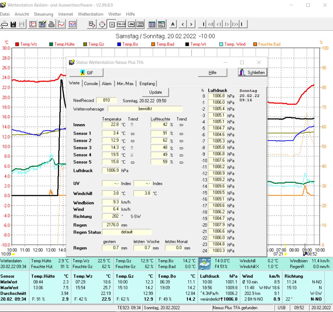Viewport: 333px width, 312px height.
Task: Click the bold A toolbar button
Action: 173,25
